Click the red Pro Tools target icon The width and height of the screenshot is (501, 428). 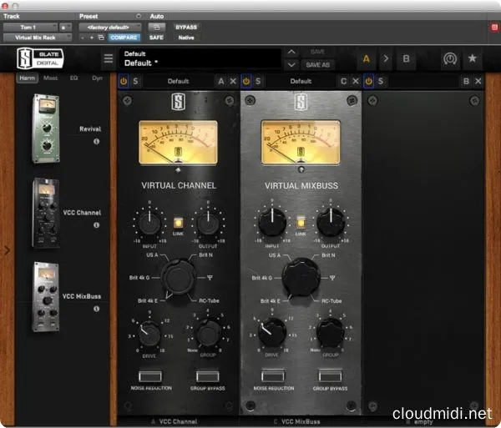(495, 27)
